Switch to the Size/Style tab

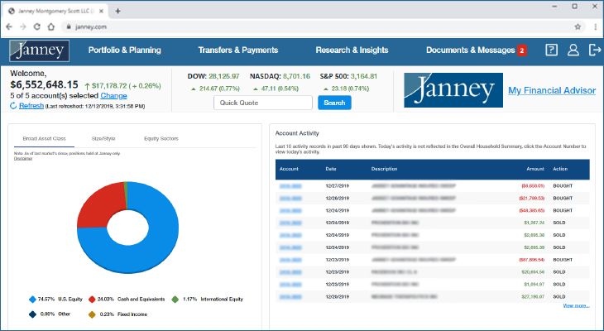click(x=103, y=138)
